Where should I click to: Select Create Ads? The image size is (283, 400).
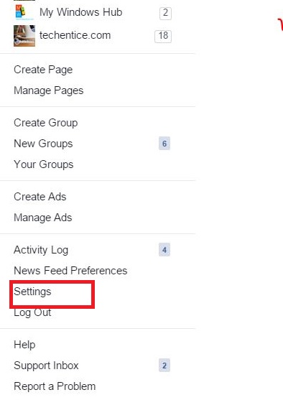pos(40,197)
